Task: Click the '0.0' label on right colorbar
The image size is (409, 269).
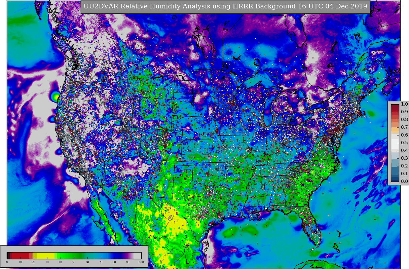Action: click(x=404, y=182)
